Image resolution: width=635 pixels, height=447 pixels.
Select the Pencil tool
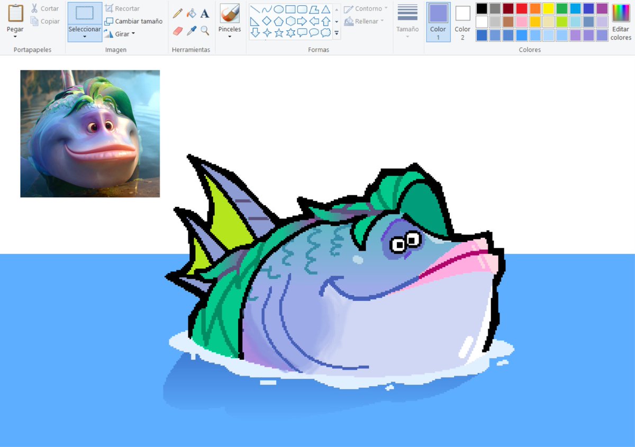(178, 13)
